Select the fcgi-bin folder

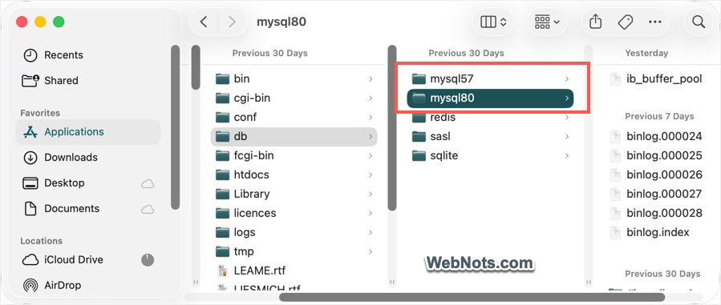point(294,156)
